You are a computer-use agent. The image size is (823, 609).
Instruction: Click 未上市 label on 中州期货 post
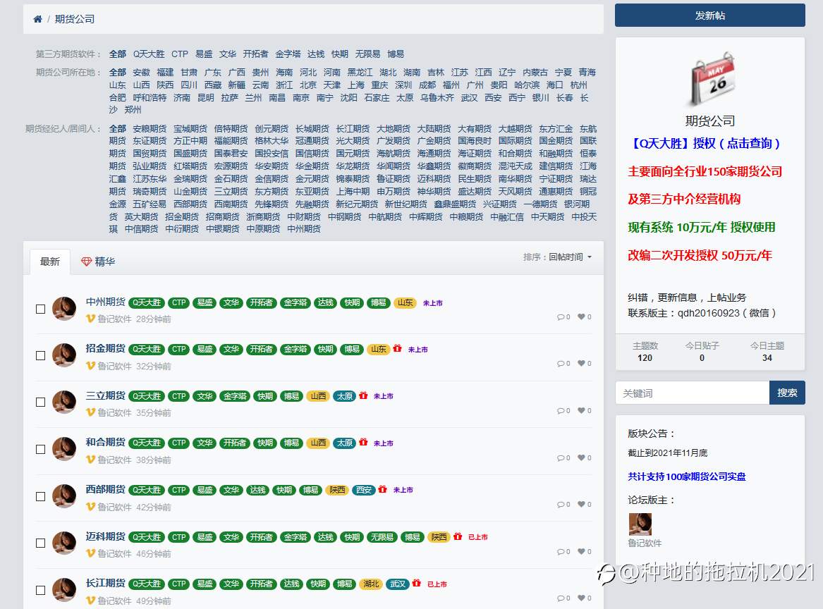tap(432, 302)
